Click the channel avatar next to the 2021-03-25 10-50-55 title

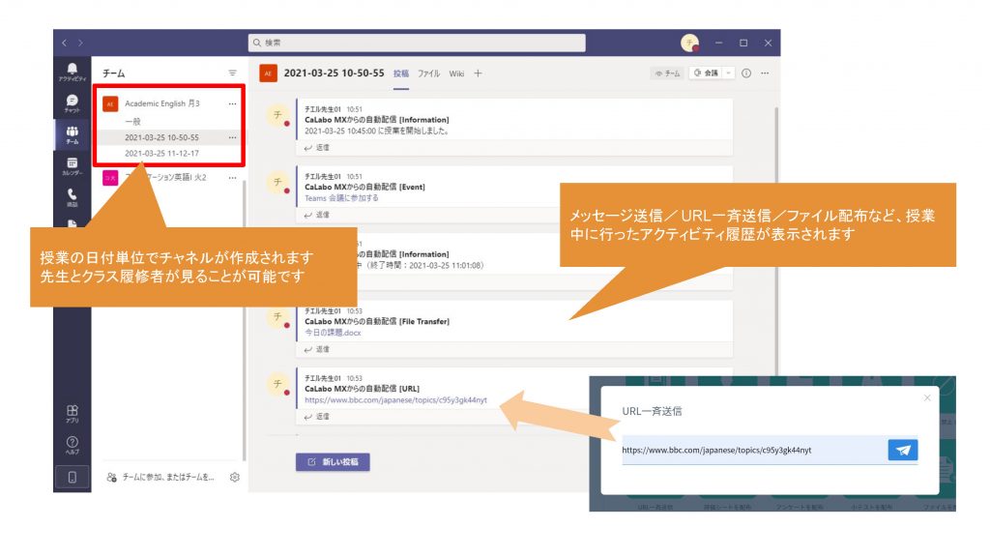269,73
